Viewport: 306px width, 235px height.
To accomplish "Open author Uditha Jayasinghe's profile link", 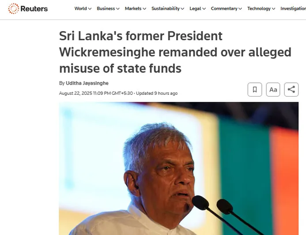I will pos(87,83).
